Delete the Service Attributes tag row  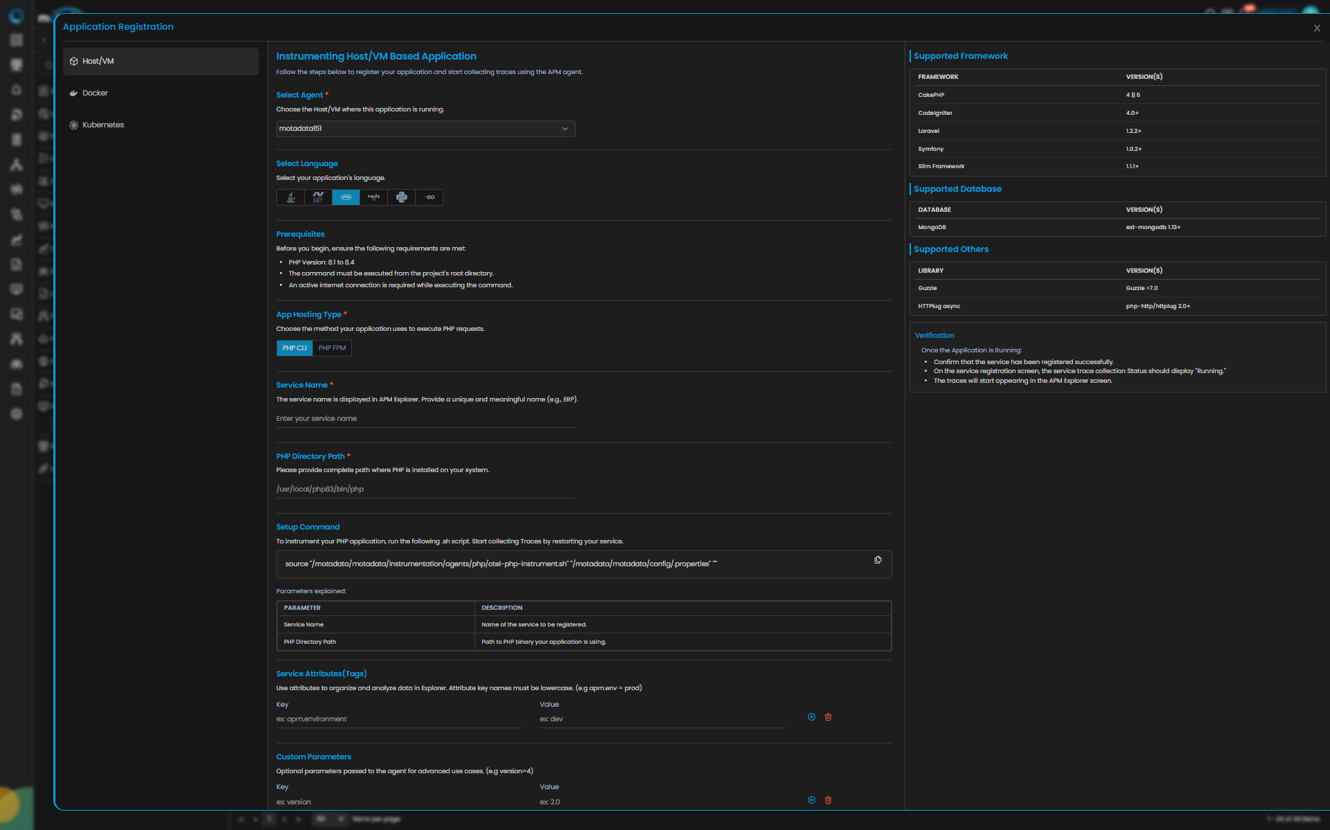(828, 717)
